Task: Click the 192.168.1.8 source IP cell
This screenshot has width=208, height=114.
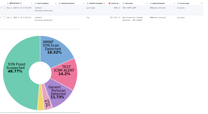Action: coord(115,17)
